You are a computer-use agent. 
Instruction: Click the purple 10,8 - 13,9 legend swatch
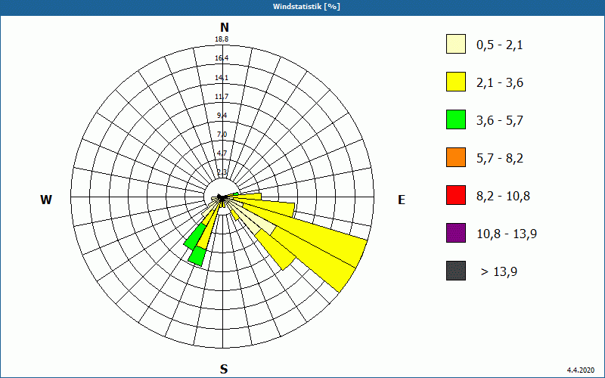(456, 233)
